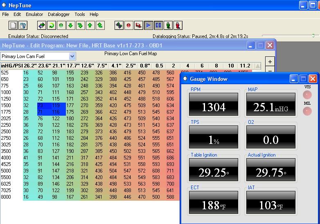Click cell value 257 in 1000 row
The width and height of the screenshot is (320, 224).
[x=84, y=92]
